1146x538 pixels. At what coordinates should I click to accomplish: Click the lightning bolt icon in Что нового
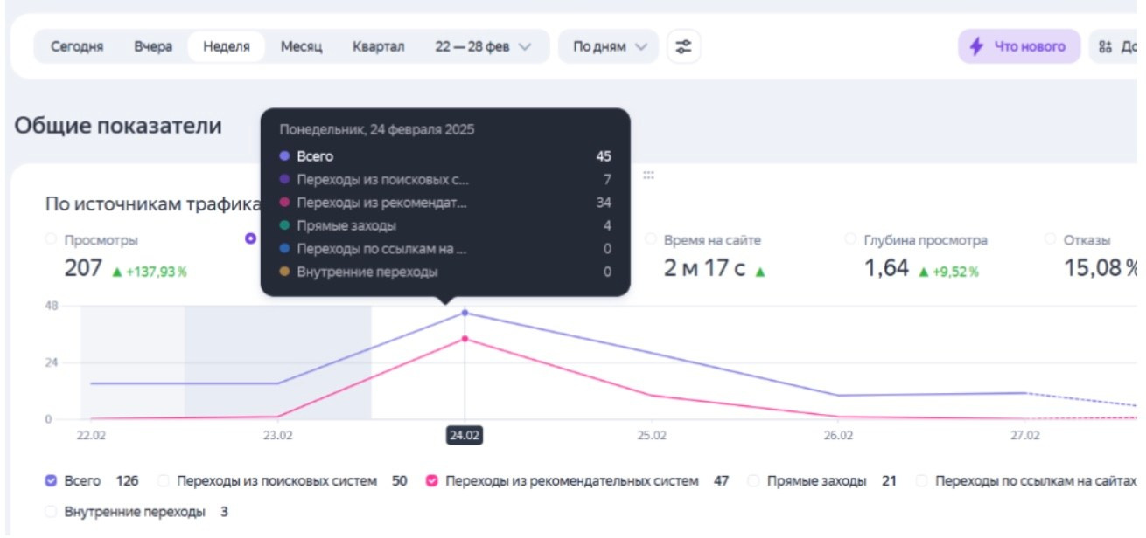pos(976,46)
